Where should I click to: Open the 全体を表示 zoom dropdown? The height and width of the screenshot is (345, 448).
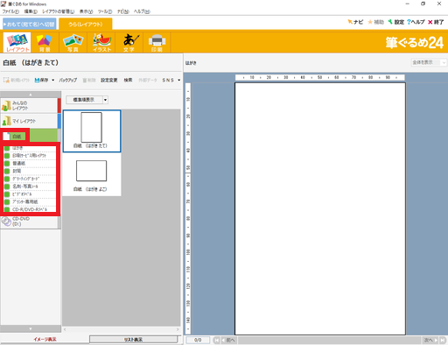(429, 62)
